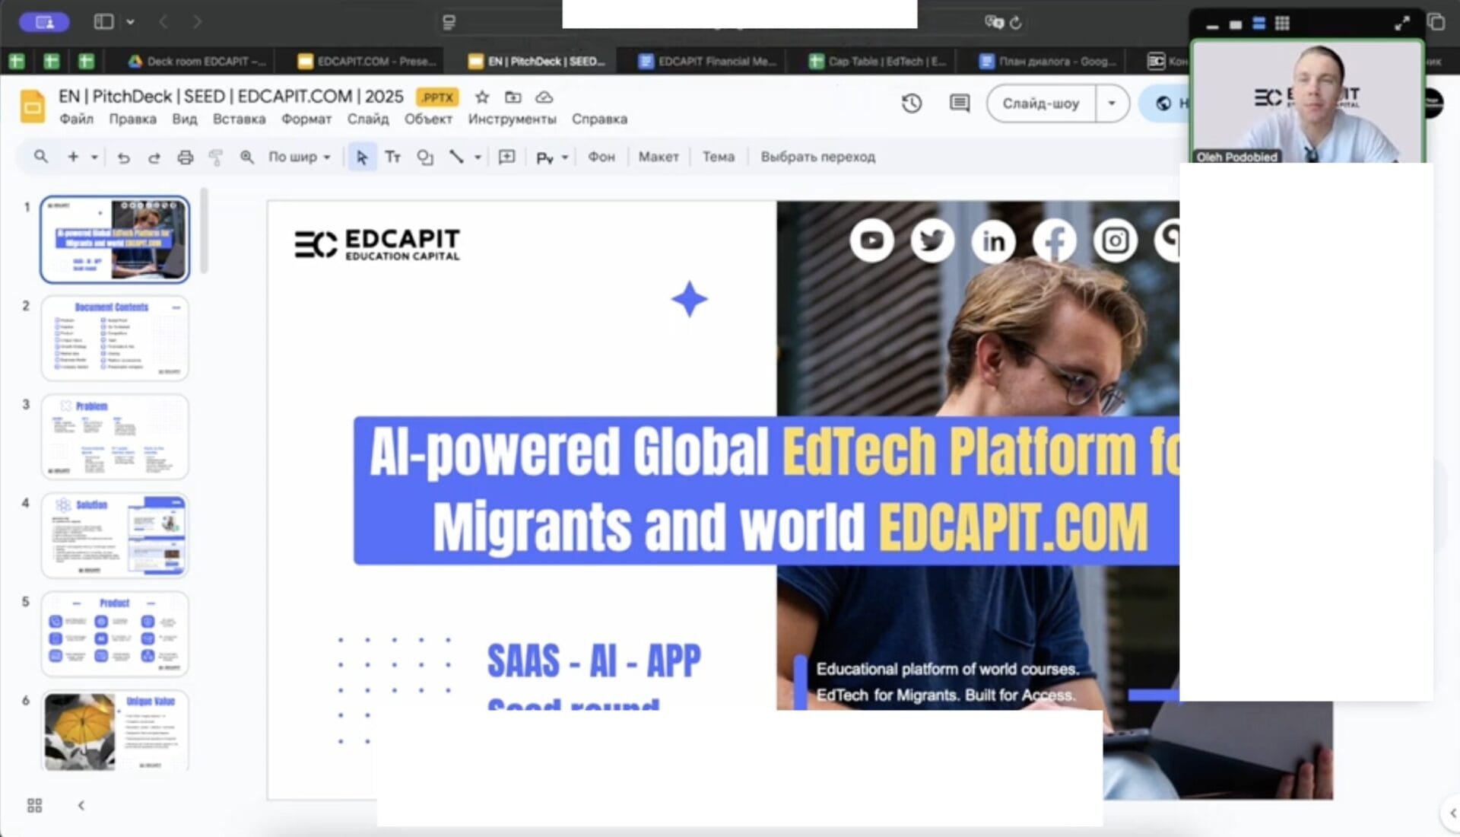The image size is (1460, 837).
Task: Click the .PPTX format badge
Action: pyautogui.click(x=437, y=97)
